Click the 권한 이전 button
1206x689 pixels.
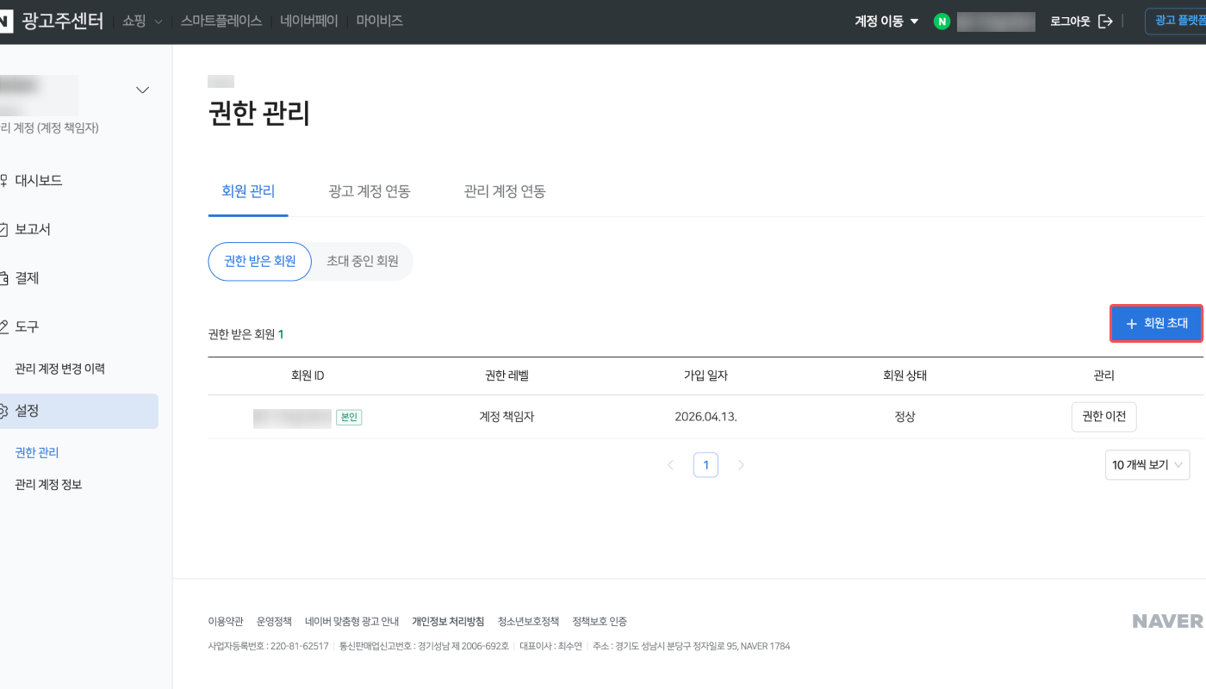pyautogui.click(x=1103, y=417)
